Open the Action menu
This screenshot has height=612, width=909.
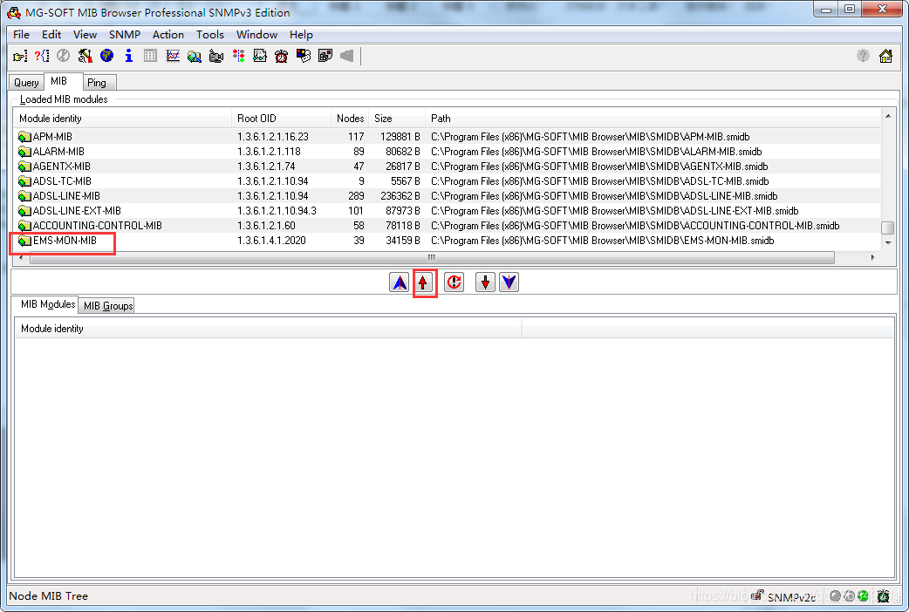[168, 35]
